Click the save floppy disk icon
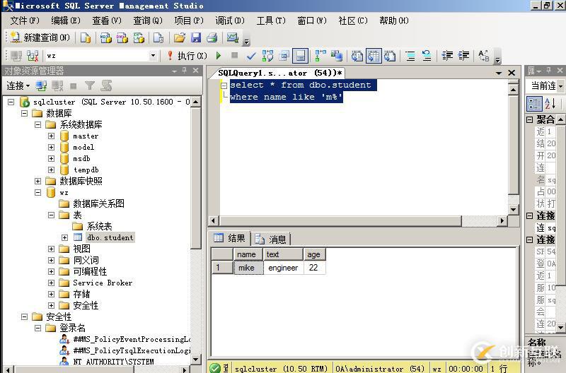 pos(196,37)
